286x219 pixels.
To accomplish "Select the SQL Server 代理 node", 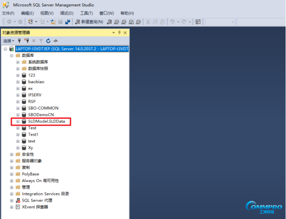I will [x=37, y=200].
